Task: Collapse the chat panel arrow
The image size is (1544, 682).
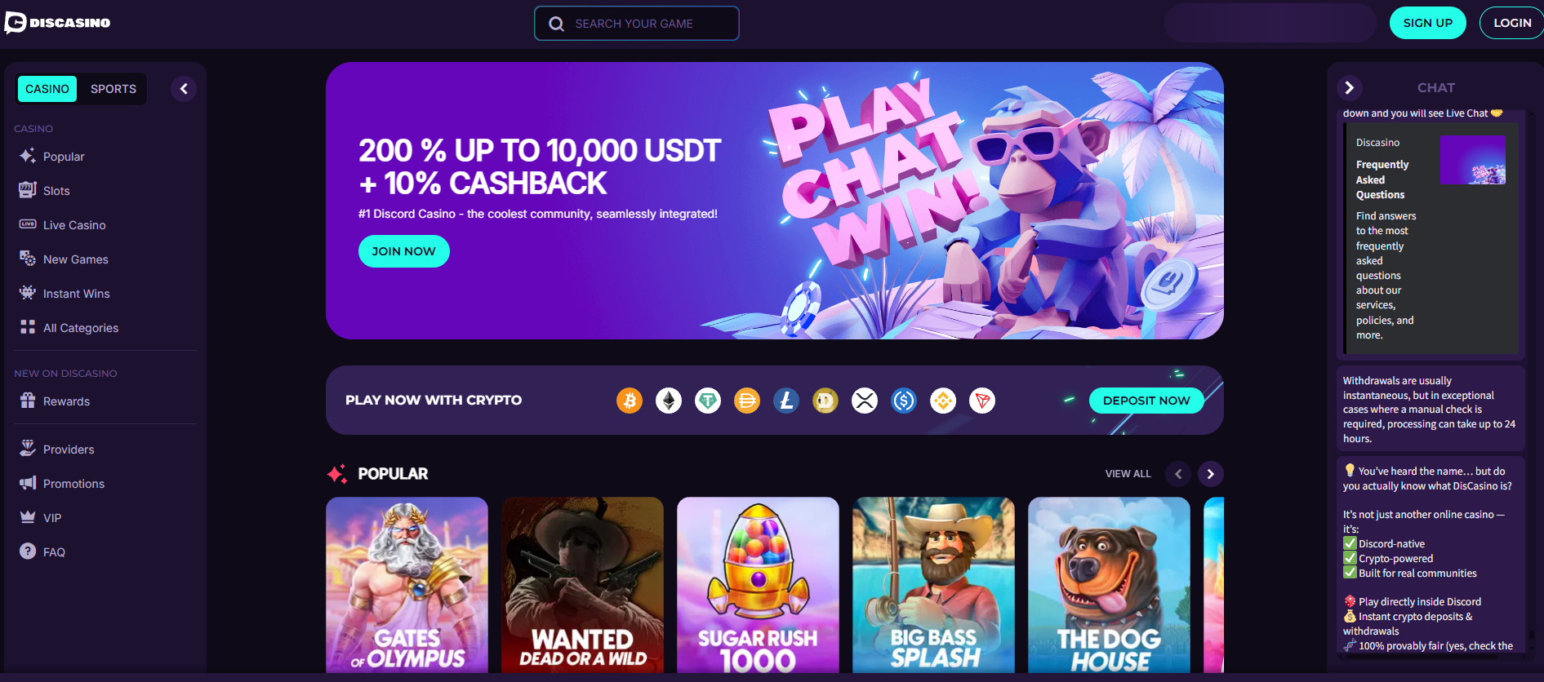Action: pos(1350,87)
